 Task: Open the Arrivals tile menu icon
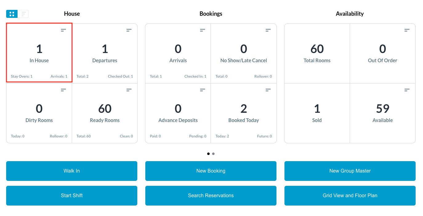click(203, 30)
